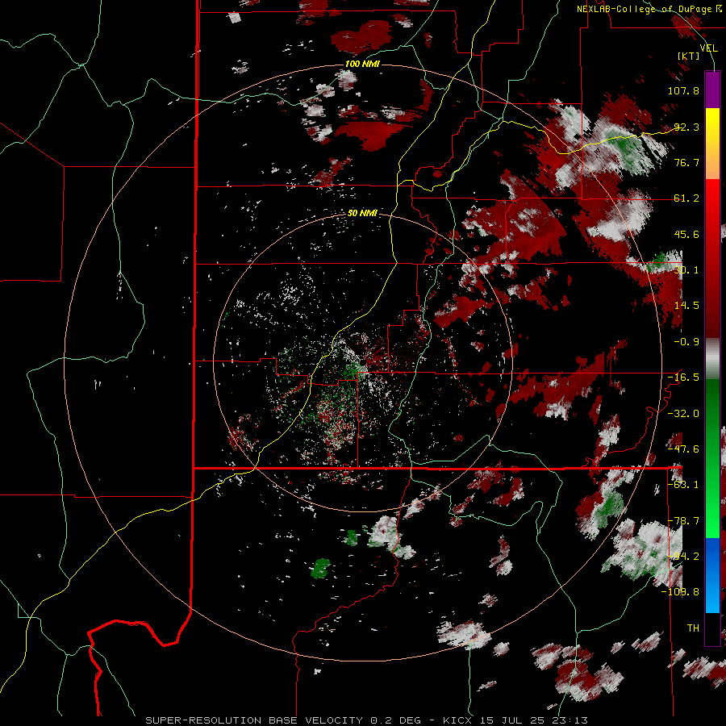This screenshot has height=726, width=726.
Task: Click the purple segment of the color bar
Action: [x=712, y=90]
